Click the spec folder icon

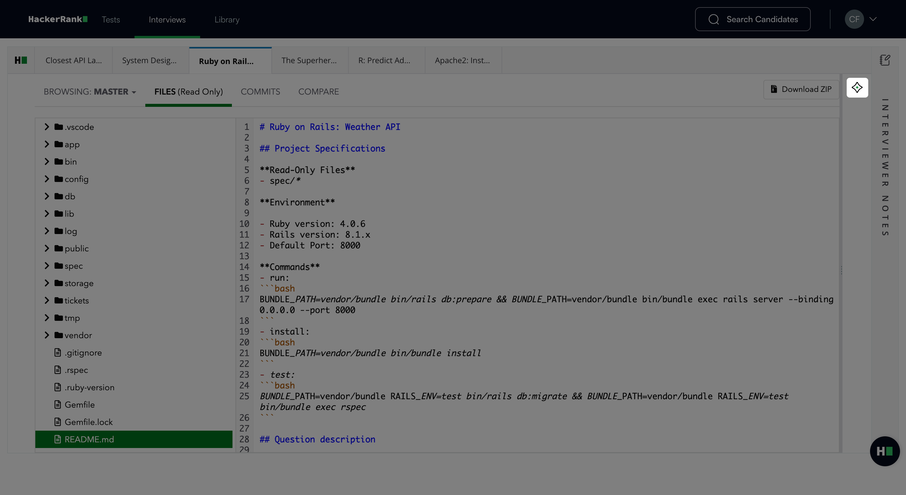[59, 265]
